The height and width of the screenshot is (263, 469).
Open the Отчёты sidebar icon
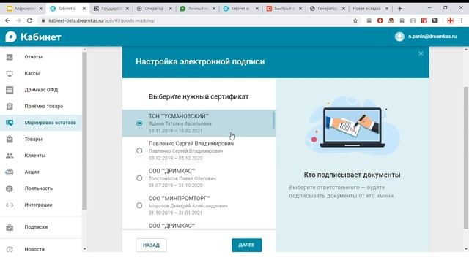[x=10, y=57]
